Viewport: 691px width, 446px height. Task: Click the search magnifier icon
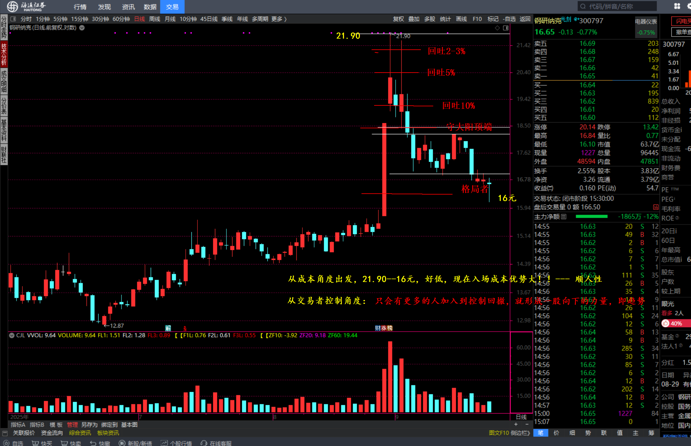[x=583, y=6]
